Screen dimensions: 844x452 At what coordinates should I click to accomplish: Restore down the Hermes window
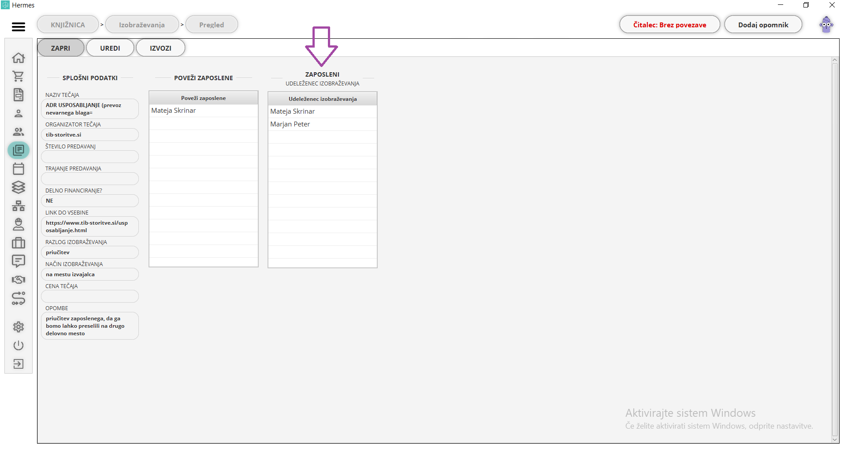[x=806, y=5]
